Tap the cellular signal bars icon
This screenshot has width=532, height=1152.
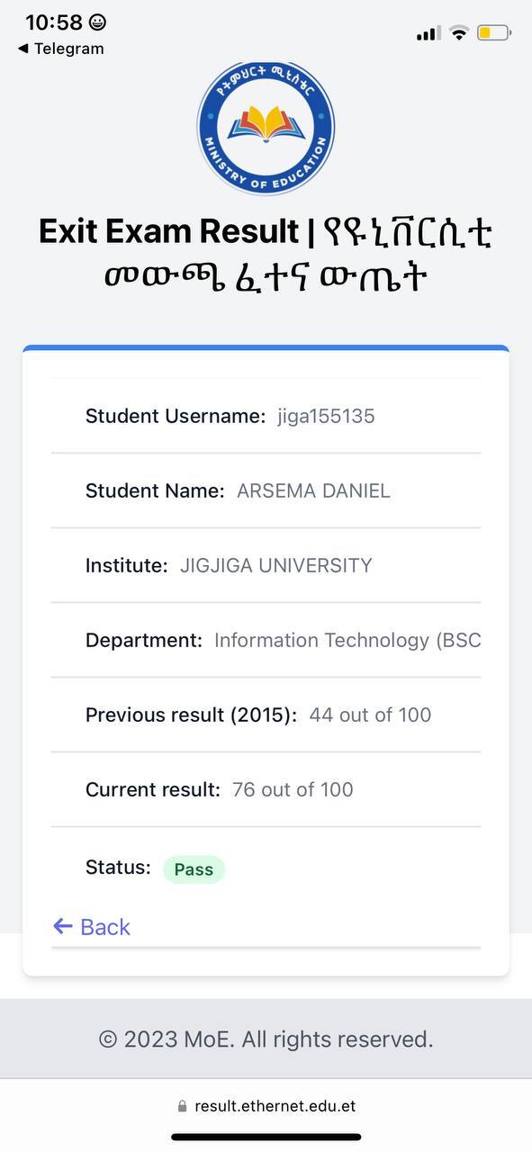point(428,34)
